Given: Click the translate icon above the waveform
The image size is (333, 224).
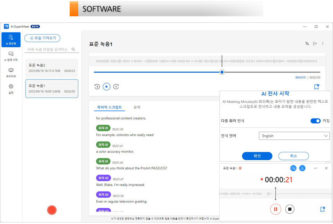Looking at the screenshot, I should [x=307, y=44].
